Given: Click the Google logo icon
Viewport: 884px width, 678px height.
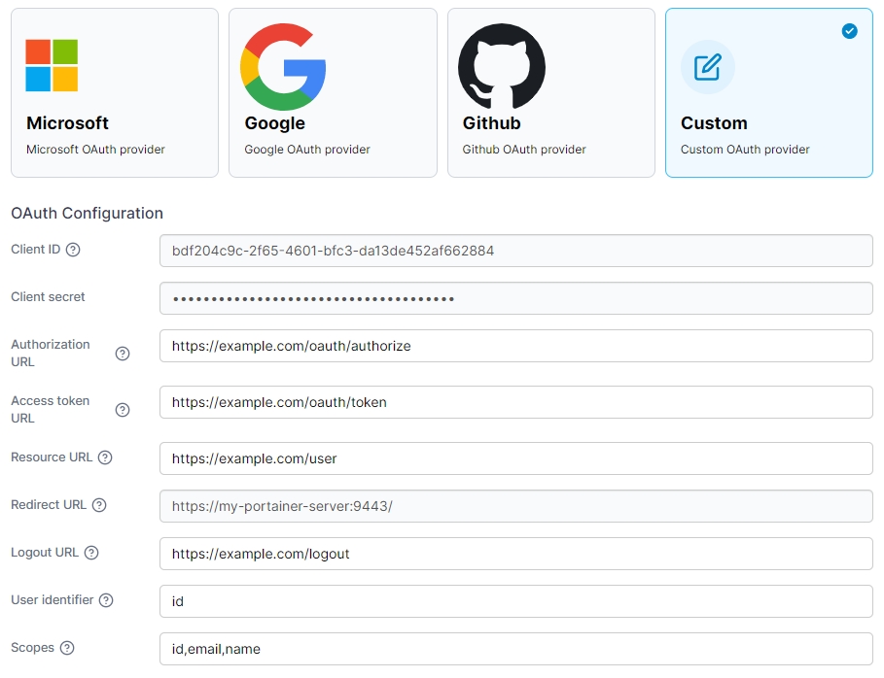Looking at the screenshot, I should click(283, 66).
